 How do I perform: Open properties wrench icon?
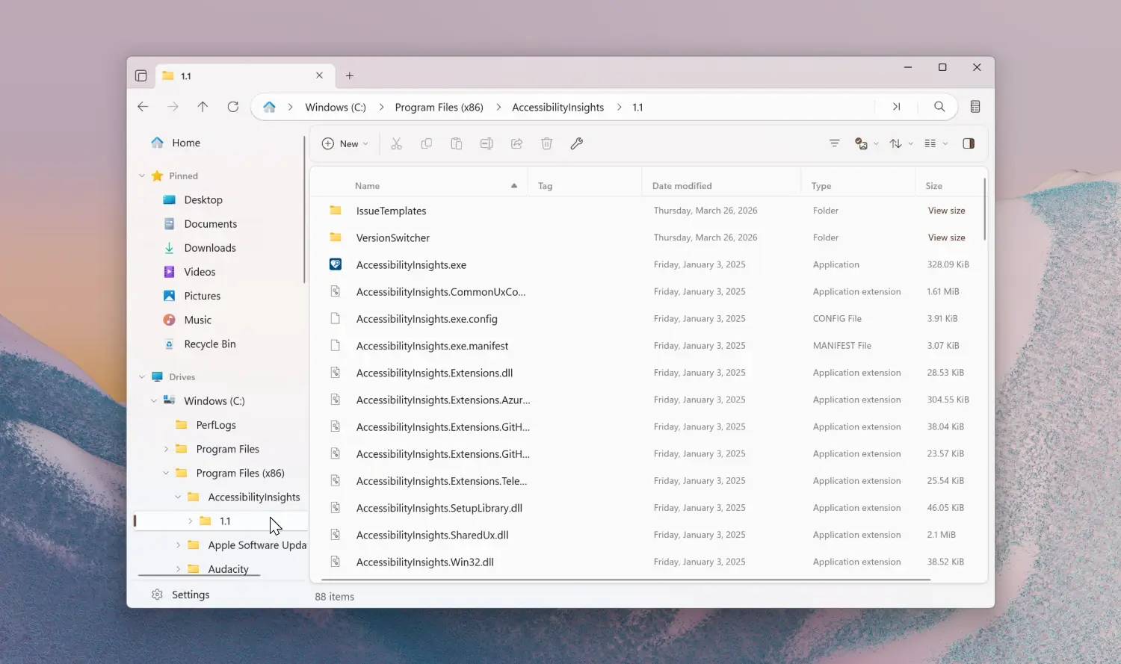click(x=576, y=143)
